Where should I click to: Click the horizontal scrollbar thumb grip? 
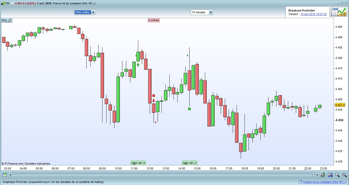click(313, 175)
